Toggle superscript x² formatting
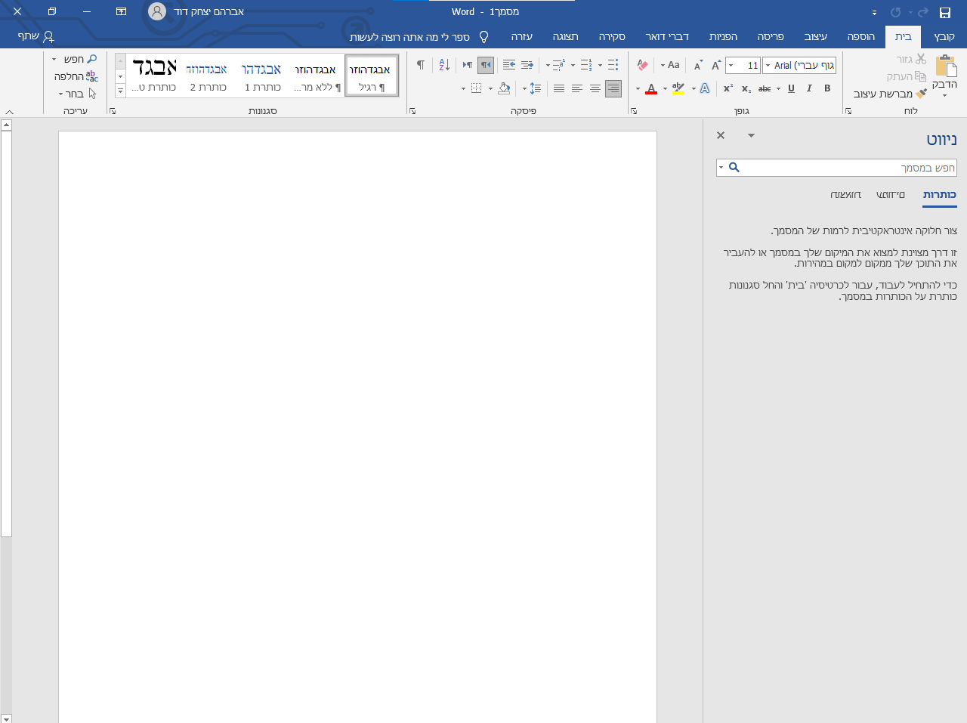This screenshot has height=723, width=967. point(728,88)
